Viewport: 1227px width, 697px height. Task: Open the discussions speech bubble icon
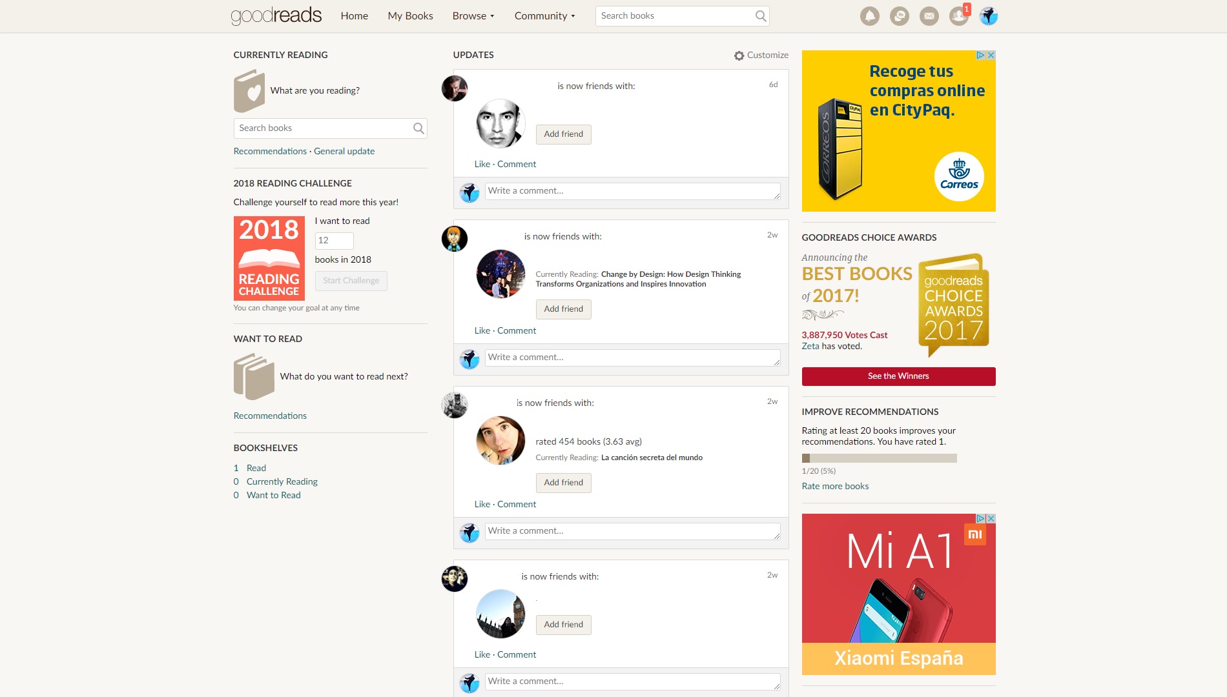point(899,16)
